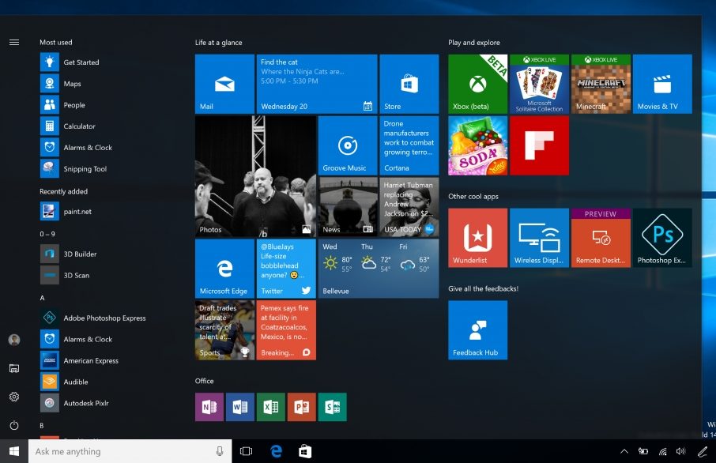This screenshot has height=463, width=716.
Task: Open PowerPoint from the Office group
Action: click(x=302, y=407)
